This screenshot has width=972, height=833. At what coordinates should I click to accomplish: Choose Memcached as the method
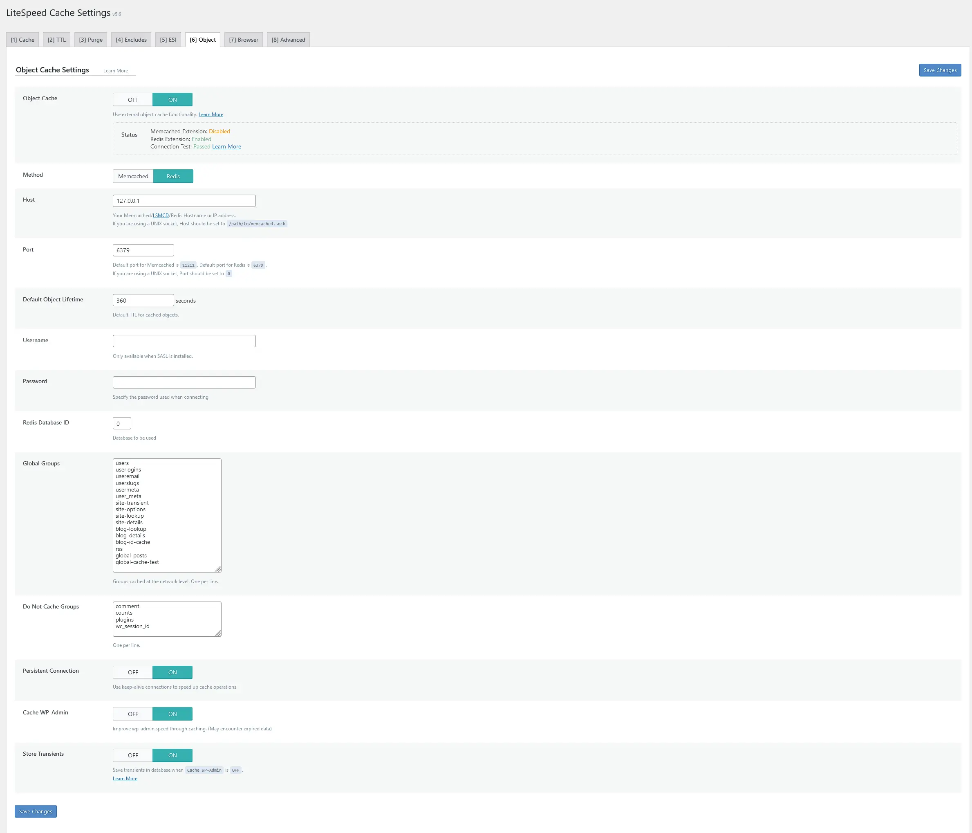[133, 176]
